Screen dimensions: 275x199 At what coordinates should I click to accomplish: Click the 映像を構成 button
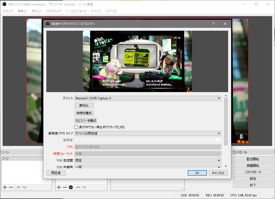point(84,113)
